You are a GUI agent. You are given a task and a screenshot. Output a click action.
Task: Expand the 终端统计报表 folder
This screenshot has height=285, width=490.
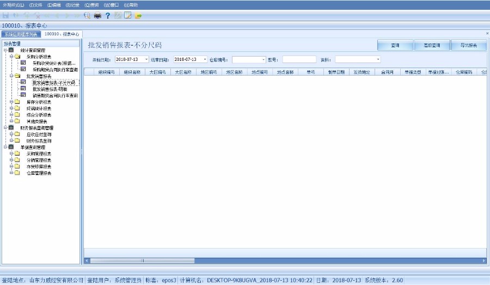pos(11,108)
